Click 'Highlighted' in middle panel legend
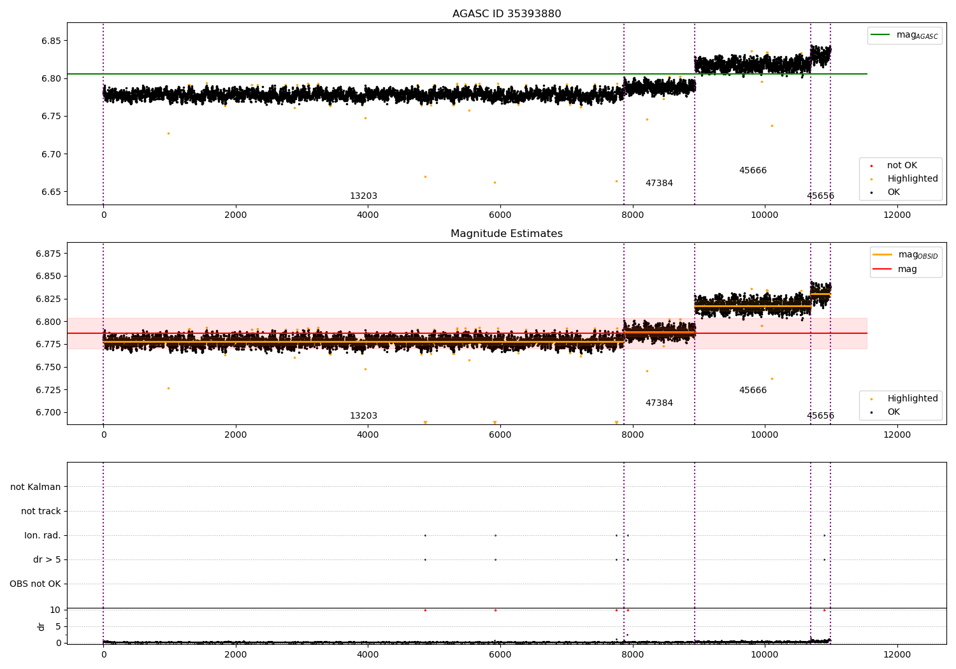This screenshot has height=669, width=956. [x=913, y=399]
